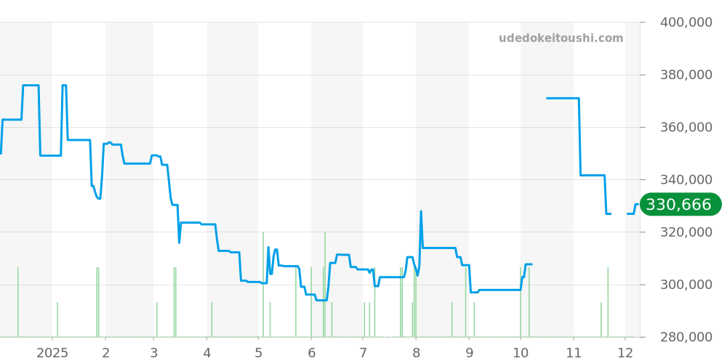Click the 340,000 y-axis label
This screenshot has height=363, width=727.
click(x=686, y=180)
